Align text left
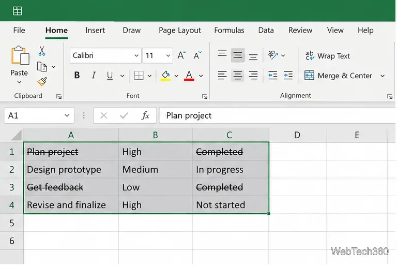This screenshot has height=265, width=397. click(x=222, y=76)
